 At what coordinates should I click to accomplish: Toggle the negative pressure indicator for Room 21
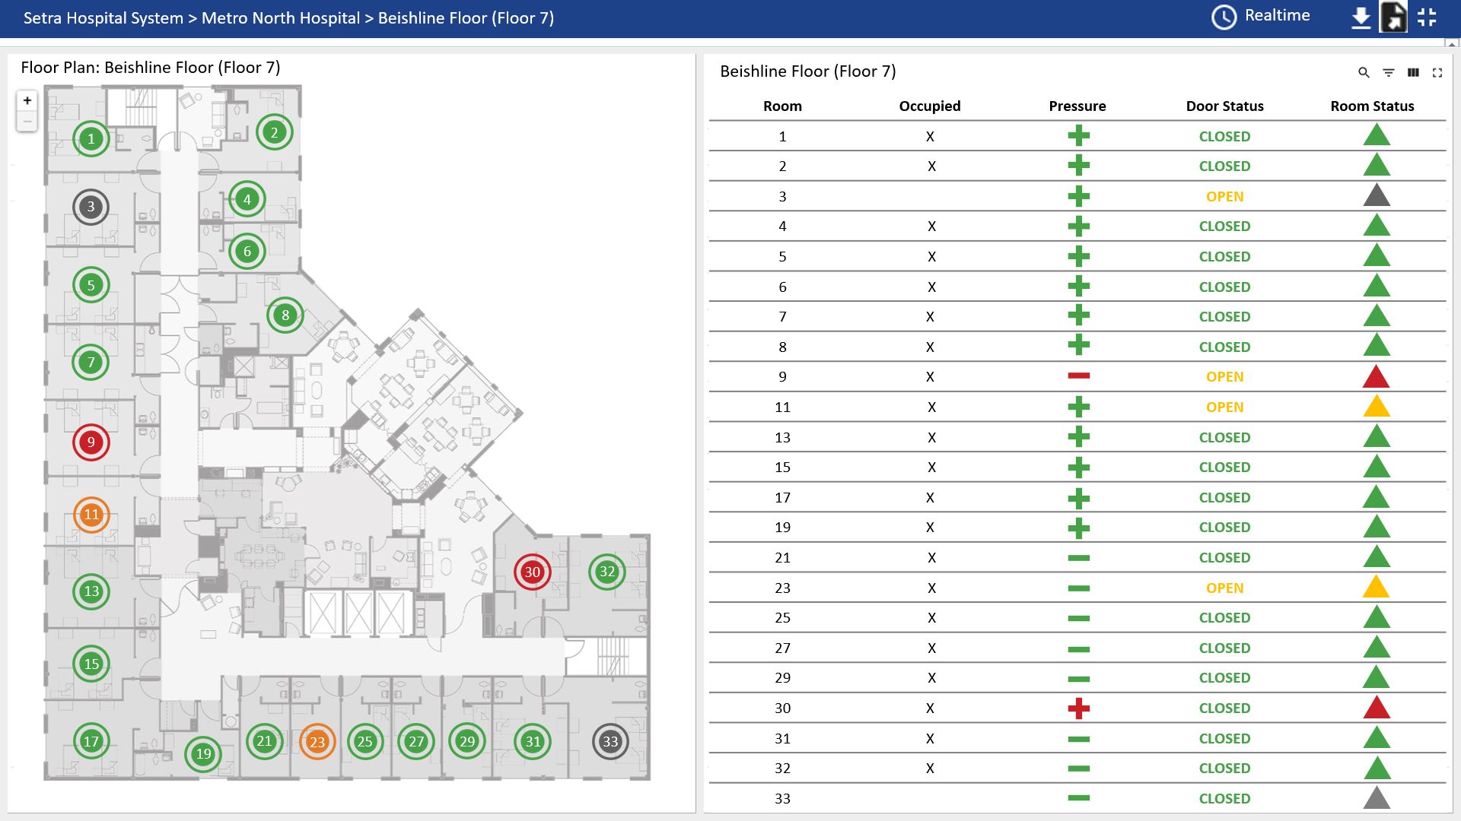1077,557
